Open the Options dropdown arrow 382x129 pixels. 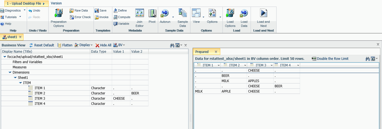tap(220, 17)
